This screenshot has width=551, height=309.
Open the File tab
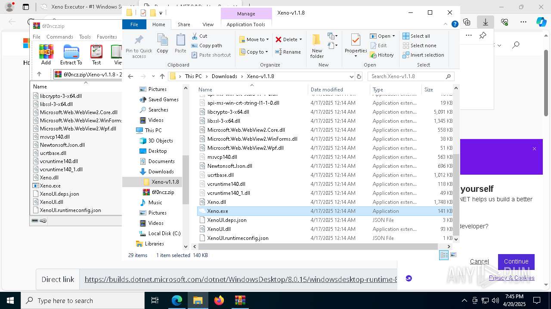[x=134, y=24]
